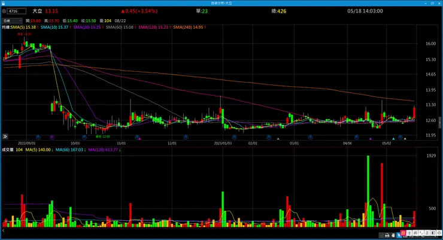Click the blue 月 marker after 05/02
The height and width of the screenshot is (240, 443).
400,137
